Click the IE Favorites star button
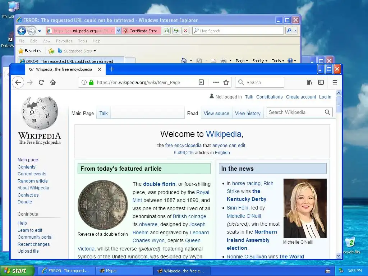The width and height of the screenshot is (368, 276). [29, 51]
